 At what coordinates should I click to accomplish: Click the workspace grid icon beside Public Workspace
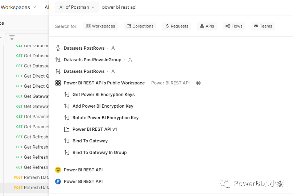[x=58, y=83]
